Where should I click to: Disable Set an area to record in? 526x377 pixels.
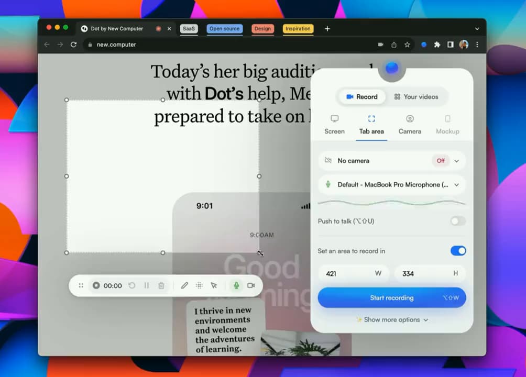458,251
